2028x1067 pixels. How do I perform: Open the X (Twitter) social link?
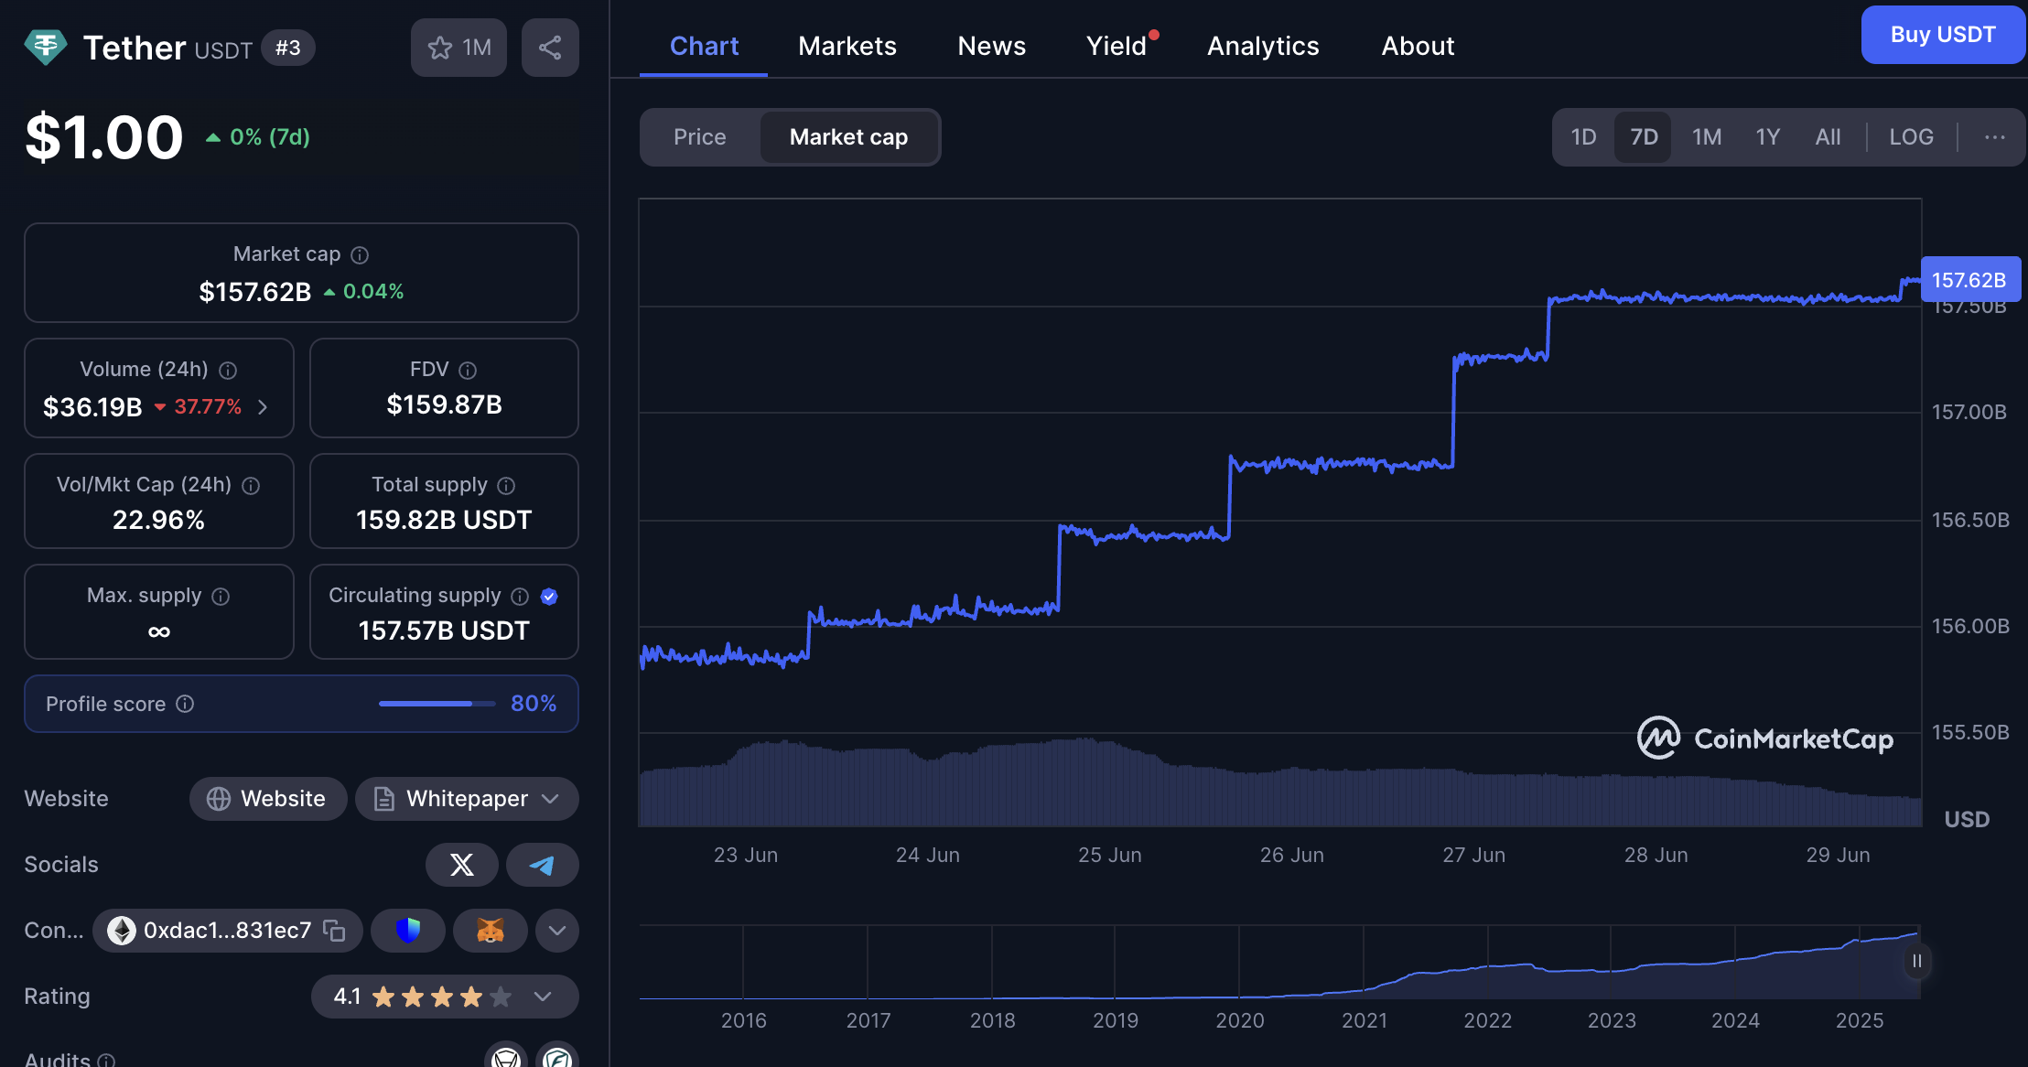tap(461, 865)
